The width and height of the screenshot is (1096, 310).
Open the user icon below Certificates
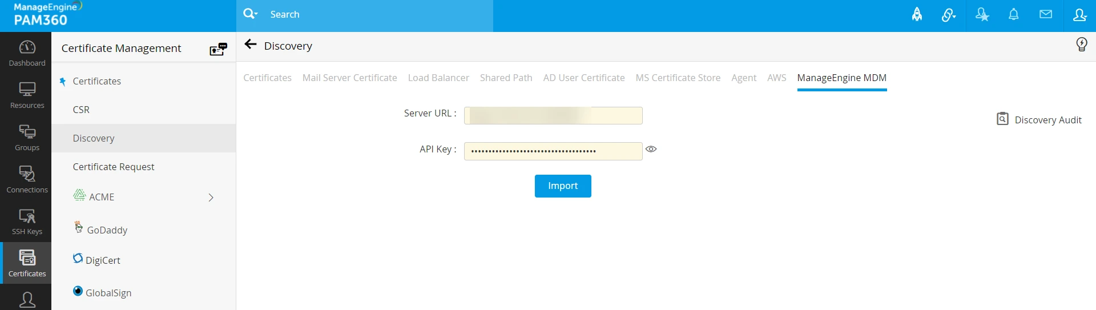(27, 299)
